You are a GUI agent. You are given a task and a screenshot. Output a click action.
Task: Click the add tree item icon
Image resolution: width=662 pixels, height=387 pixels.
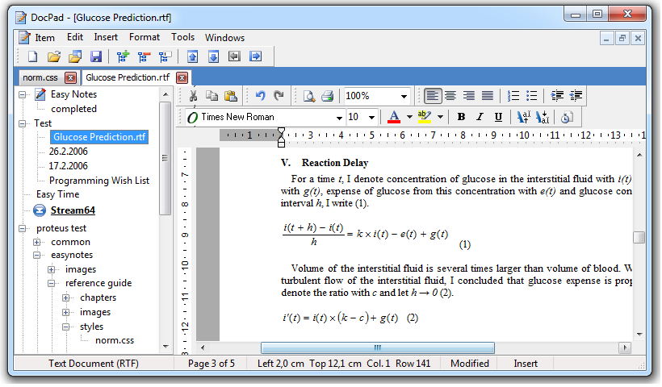(123, 56)
